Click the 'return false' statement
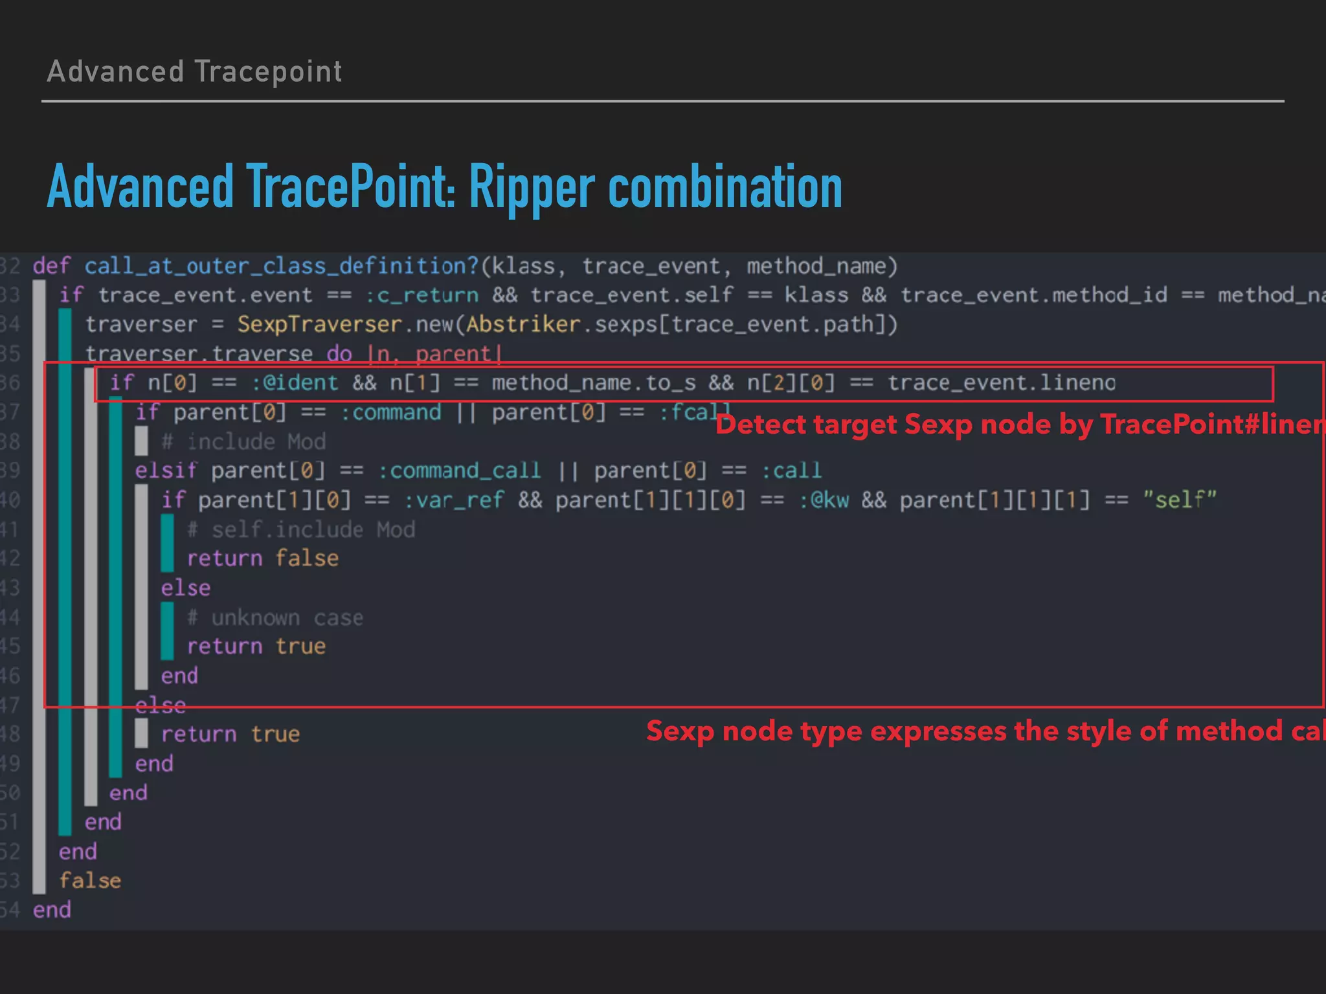 (x=263, y=558)
